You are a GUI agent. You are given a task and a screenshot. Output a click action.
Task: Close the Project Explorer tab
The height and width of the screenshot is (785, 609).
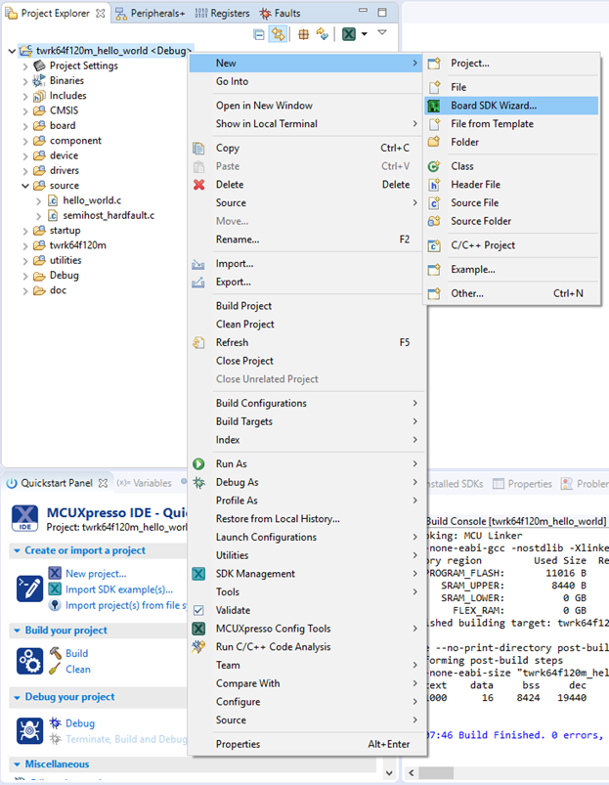pos(101,14)
